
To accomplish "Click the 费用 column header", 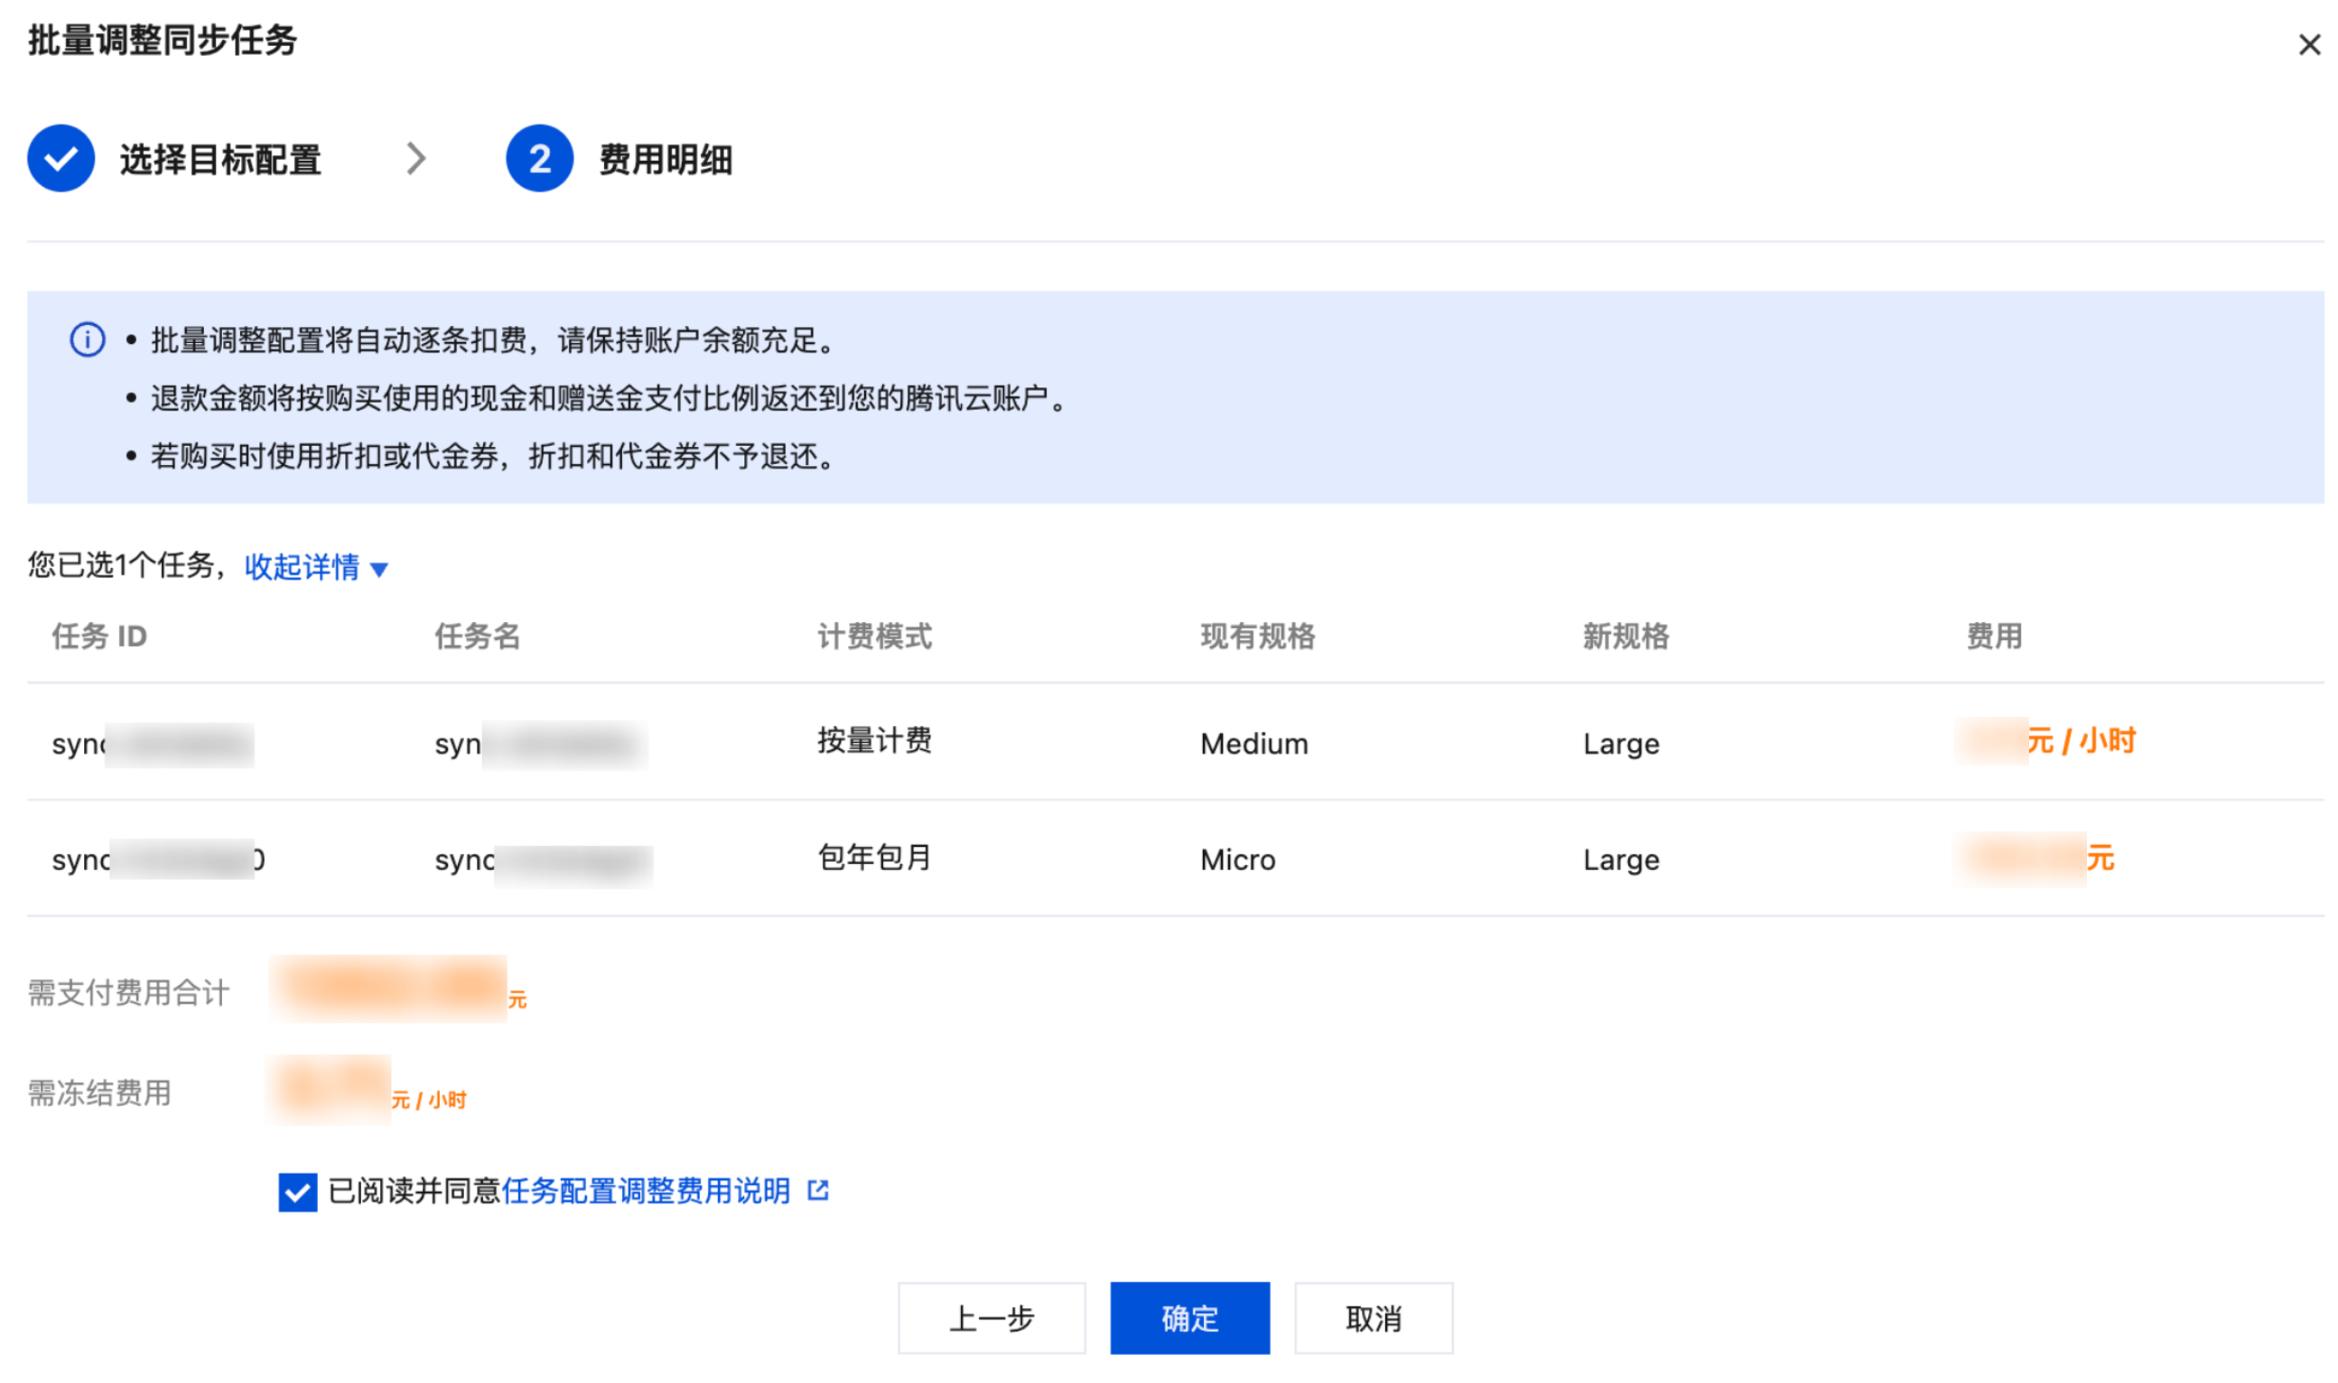I will (x=1993, y=636).
